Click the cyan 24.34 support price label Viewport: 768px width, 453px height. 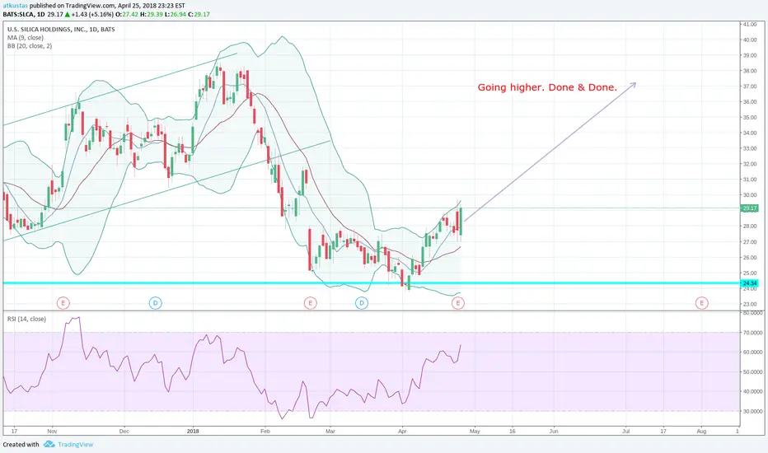click(x=749, y=283)
